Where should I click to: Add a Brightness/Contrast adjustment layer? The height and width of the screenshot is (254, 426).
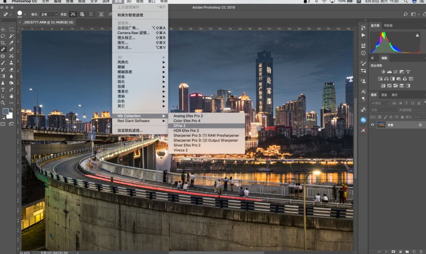click(383, 72)
